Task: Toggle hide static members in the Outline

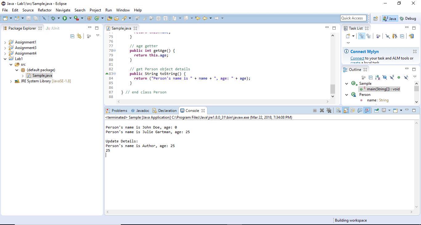Action: coord(391,77)
